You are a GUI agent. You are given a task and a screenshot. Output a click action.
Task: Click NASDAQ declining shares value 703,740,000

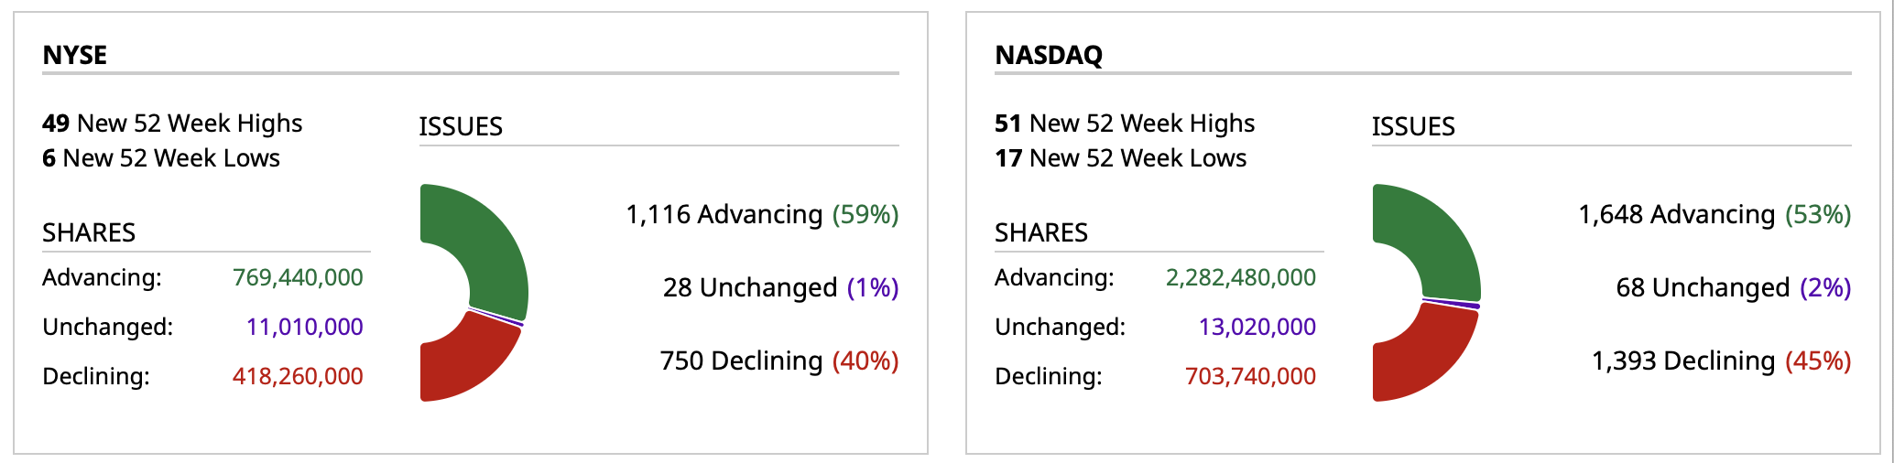pyautogui.click(x=1250, y=376)
